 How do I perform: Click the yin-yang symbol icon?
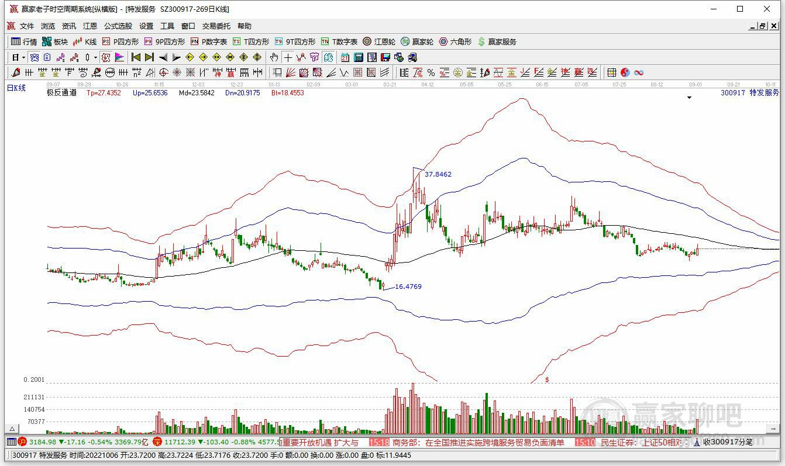(625, 73)
